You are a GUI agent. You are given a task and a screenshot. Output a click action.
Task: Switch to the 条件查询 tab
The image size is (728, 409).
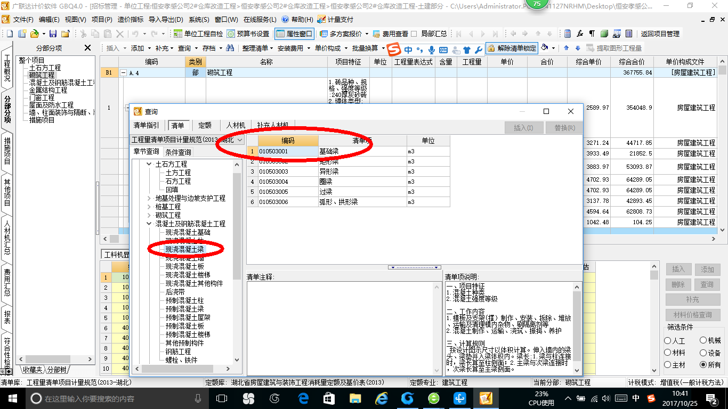(178, 152)
